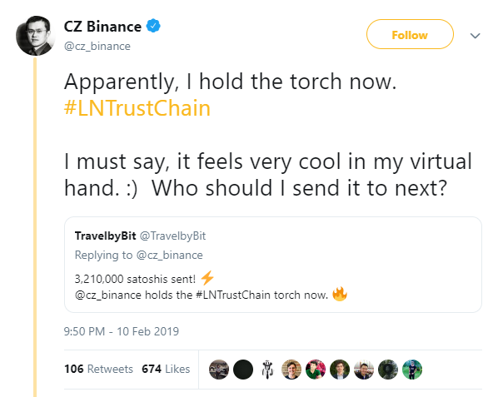This screenshot has width=503, height=397.
Task: Expand the tweet options chevron menu
Action: pos(475,36)
